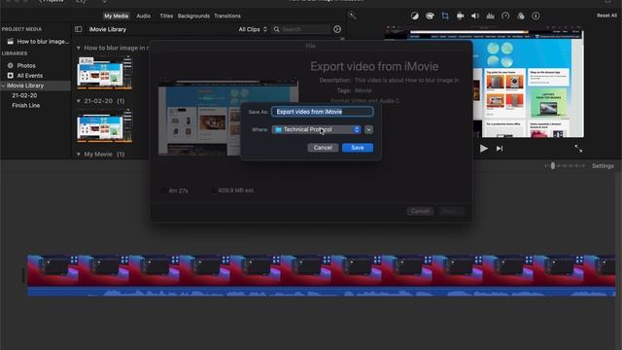Select the Finish Line event
The width and height of the screenshot is (622, 350).
(26, 106)
